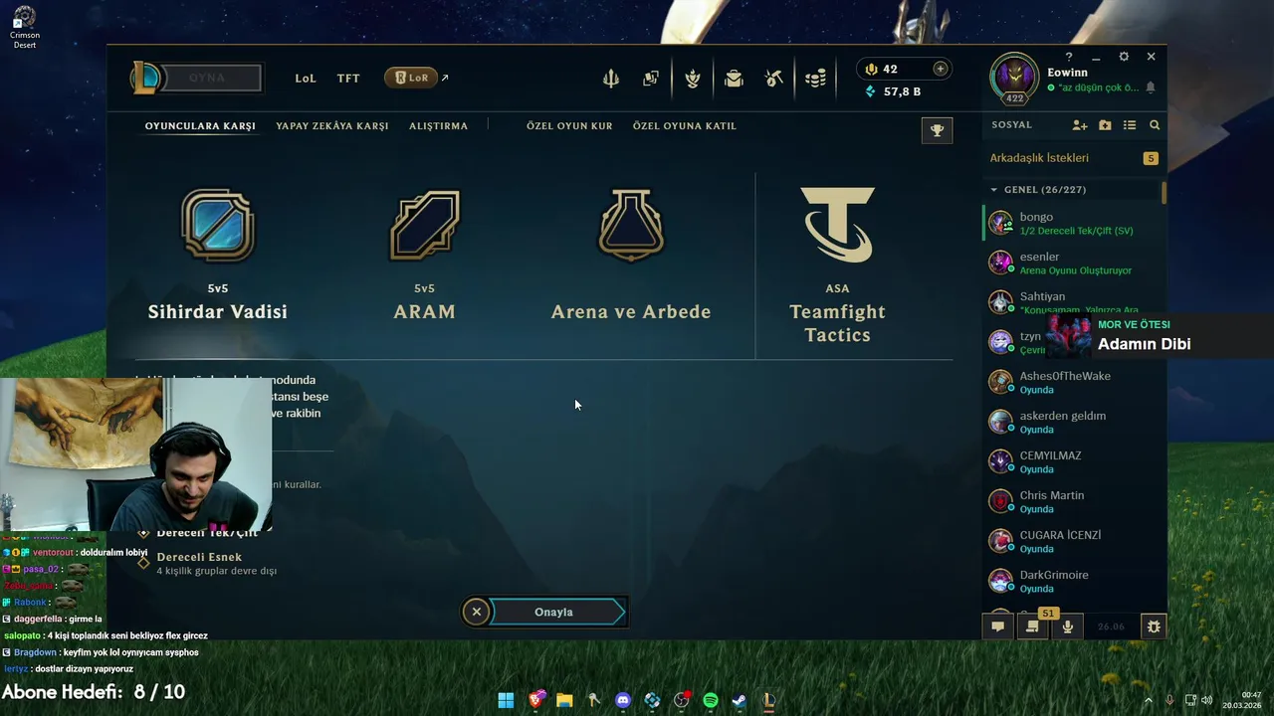Open Steam from taskbar
The height and width of the screenshot is (716, 1274).
[740, 700]
